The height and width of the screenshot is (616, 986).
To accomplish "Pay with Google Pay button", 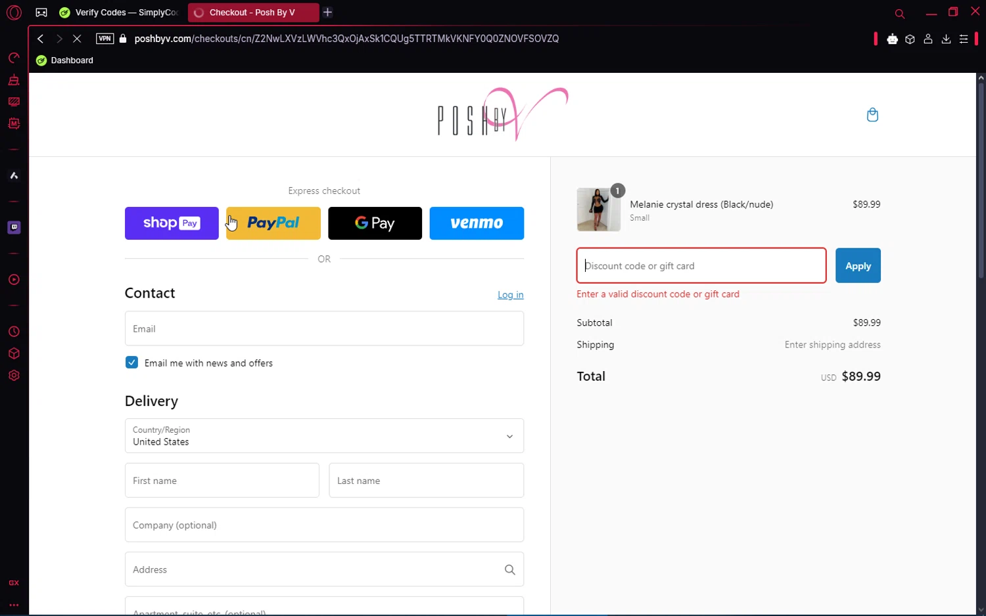I will pyautogui.click(x=375, y=223).
